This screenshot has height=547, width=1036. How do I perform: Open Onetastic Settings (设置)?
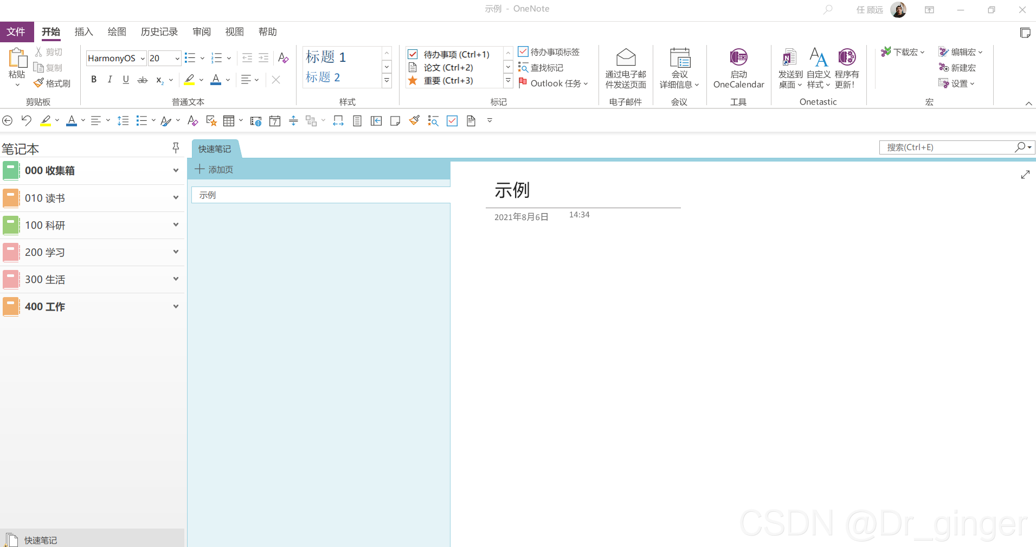point(956,83)
